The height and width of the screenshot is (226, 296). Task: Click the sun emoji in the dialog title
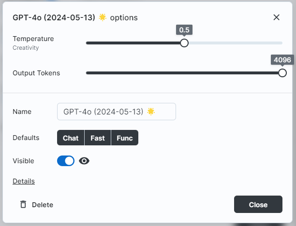pos(103,17)
